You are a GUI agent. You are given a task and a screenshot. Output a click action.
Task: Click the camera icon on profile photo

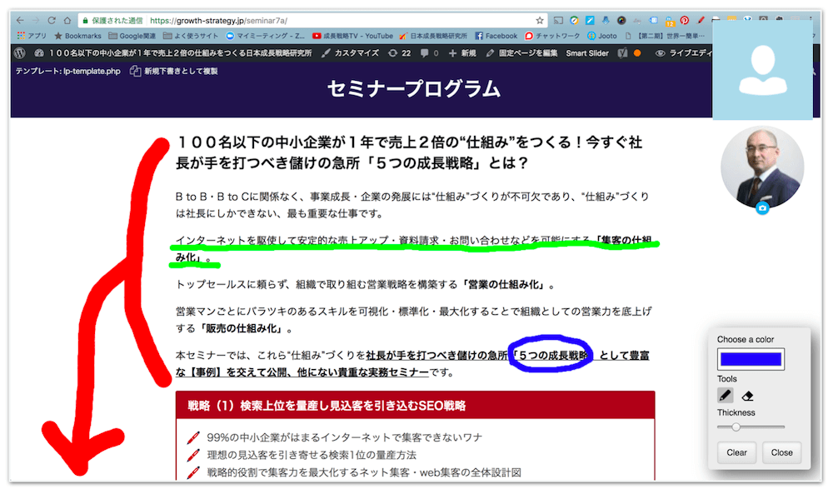tap(761, 208)
